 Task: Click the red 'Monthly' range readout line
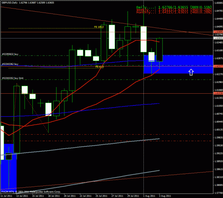point(174,12)
